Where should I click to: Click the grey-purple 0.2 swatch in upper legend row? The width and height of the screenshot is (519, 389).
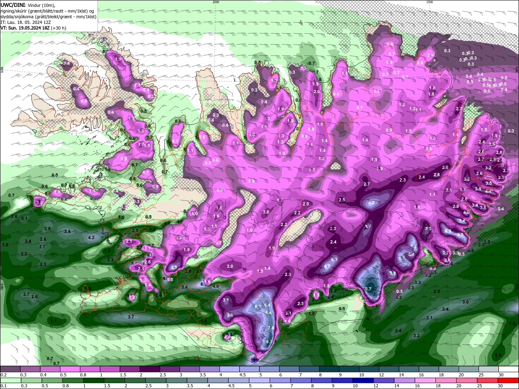[x=10, y=369]
